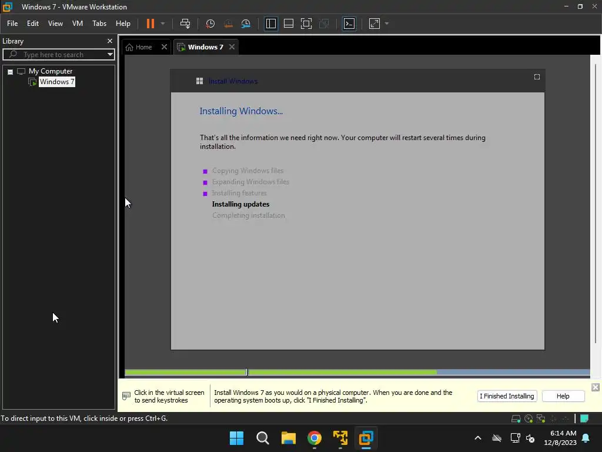
Task: Click the installation progress bar
Action: 357,372
